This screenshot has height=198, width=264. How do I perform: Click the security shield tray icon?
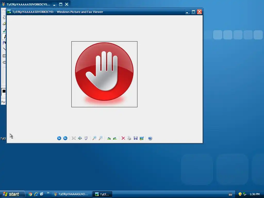240,194
